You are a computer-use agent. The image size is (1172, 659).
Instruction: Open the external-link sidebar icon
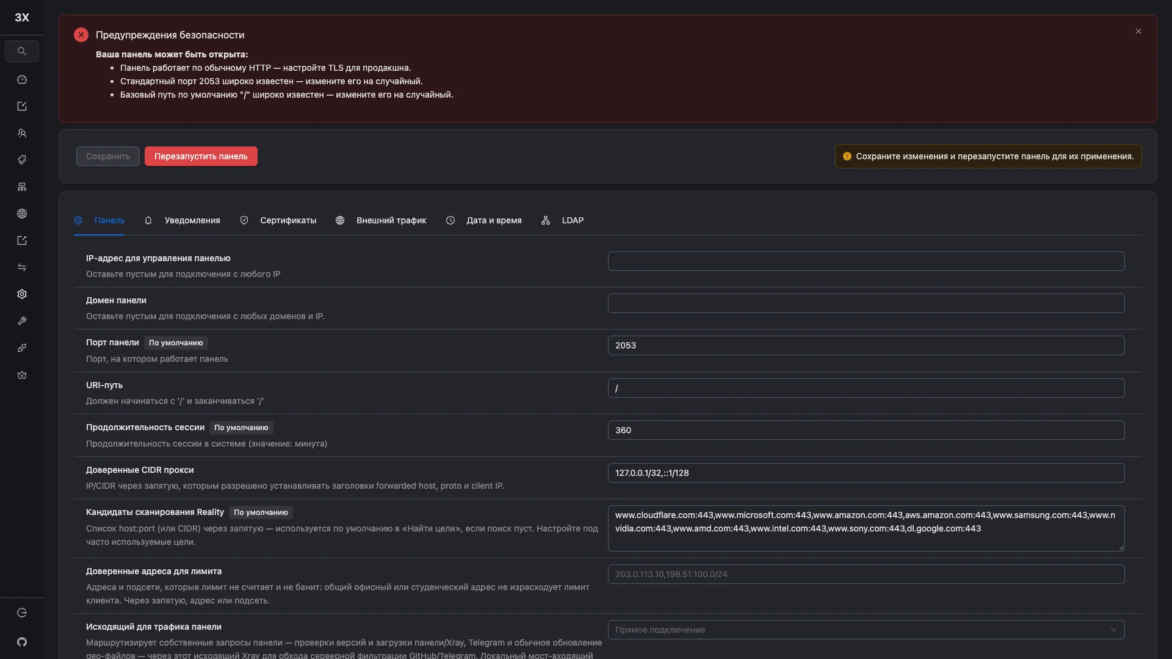tap(22, 240)
